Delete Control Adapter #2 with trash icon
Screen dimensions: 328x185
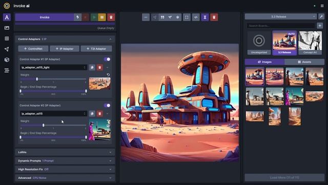(100, 114)
